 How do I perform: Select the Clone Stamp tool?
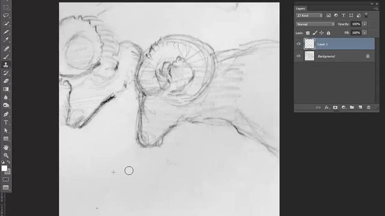pos(6,65)
